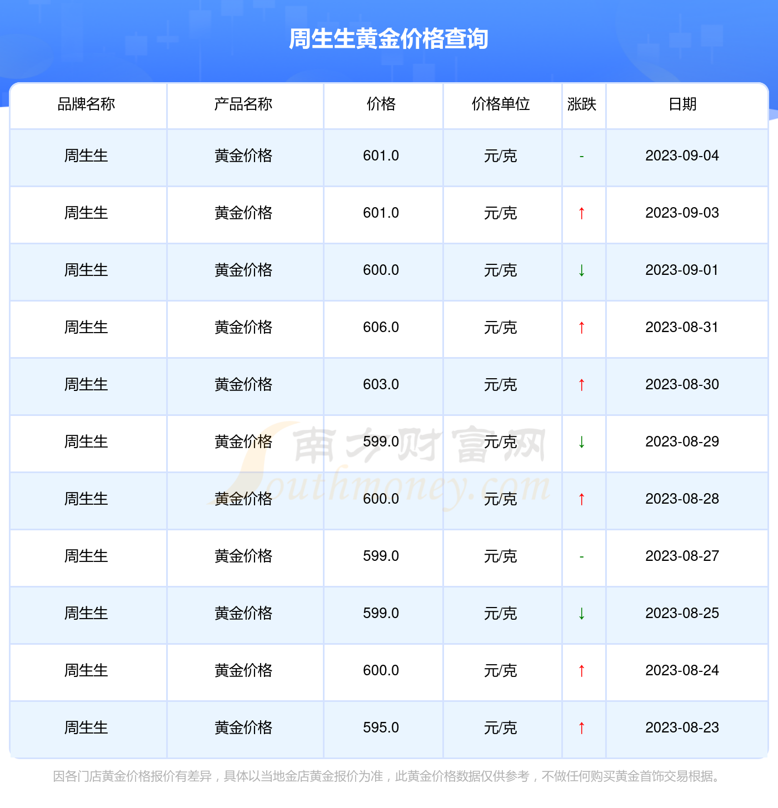The height and width of the screenshot is (808, 778).
Task: Click the date 2023-08-27
Action: (x=682, y=556)
